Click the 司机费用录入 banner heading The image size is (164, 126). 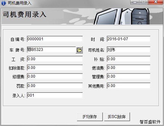[25, 15]
